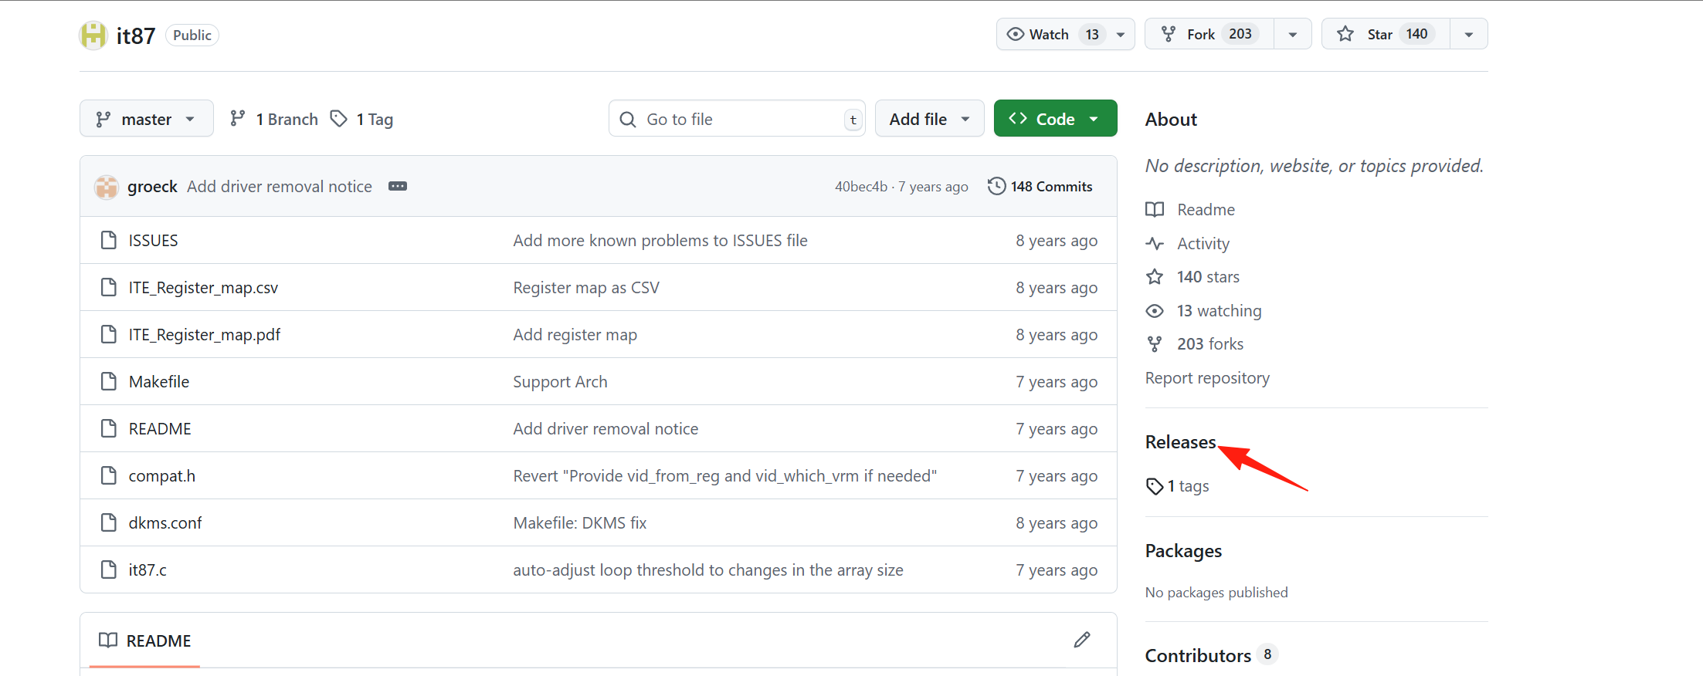The image size is (1703, 676).
Task: Open the Add file dropdown
Action: click(x=929, y=119)
